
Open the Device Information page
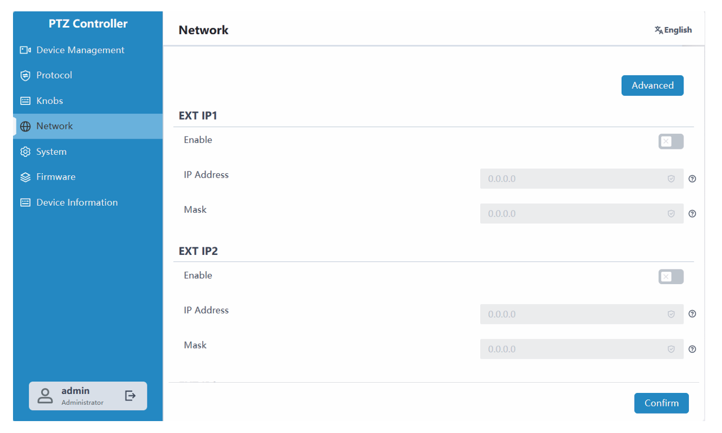[x=76, y=202]
